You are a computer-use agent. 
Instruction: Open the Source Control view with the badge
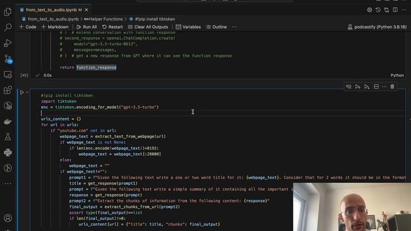click(8, 59)
